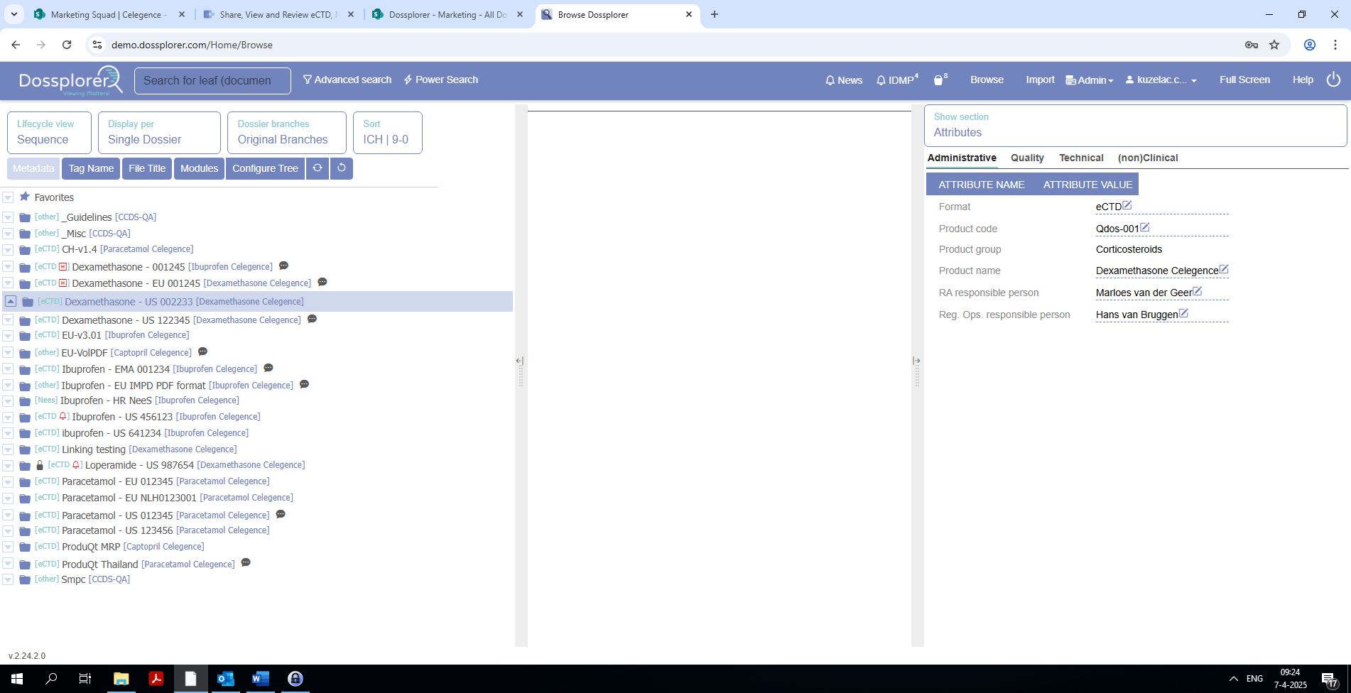Screen dimensions: 1351x693
Task: Open the Show section Attributes dropdown
Action: pos(1135,126)
